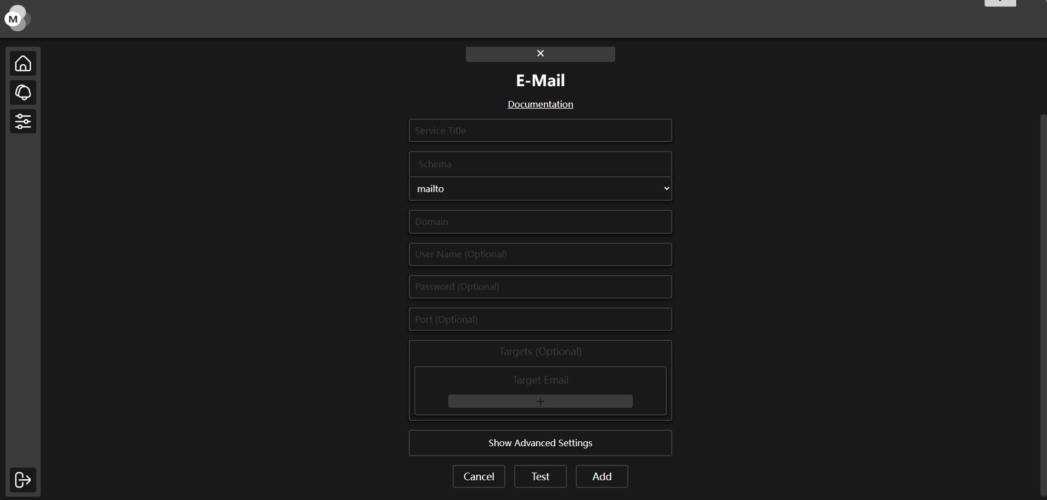Click into the Domain field
Image resolution: width=1047 pixels, height=500 pixels.
point(540,222)
